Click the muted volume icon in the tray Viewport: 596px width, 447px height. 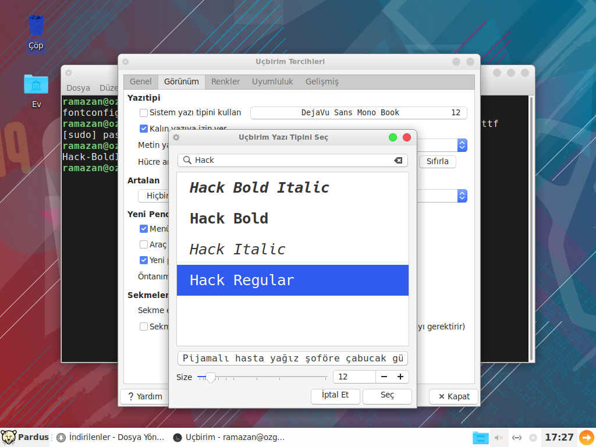[499, 438]
